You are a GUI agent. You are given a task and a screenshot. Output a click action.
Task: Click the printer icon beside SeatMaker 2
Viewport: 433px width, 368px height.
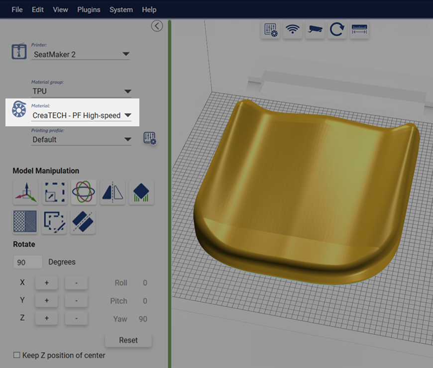pos(19,51)
